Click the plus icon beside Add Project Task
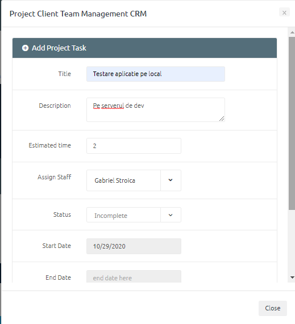Image resolution: width=295 pixels, height=324 pixels. pos(25,48)
